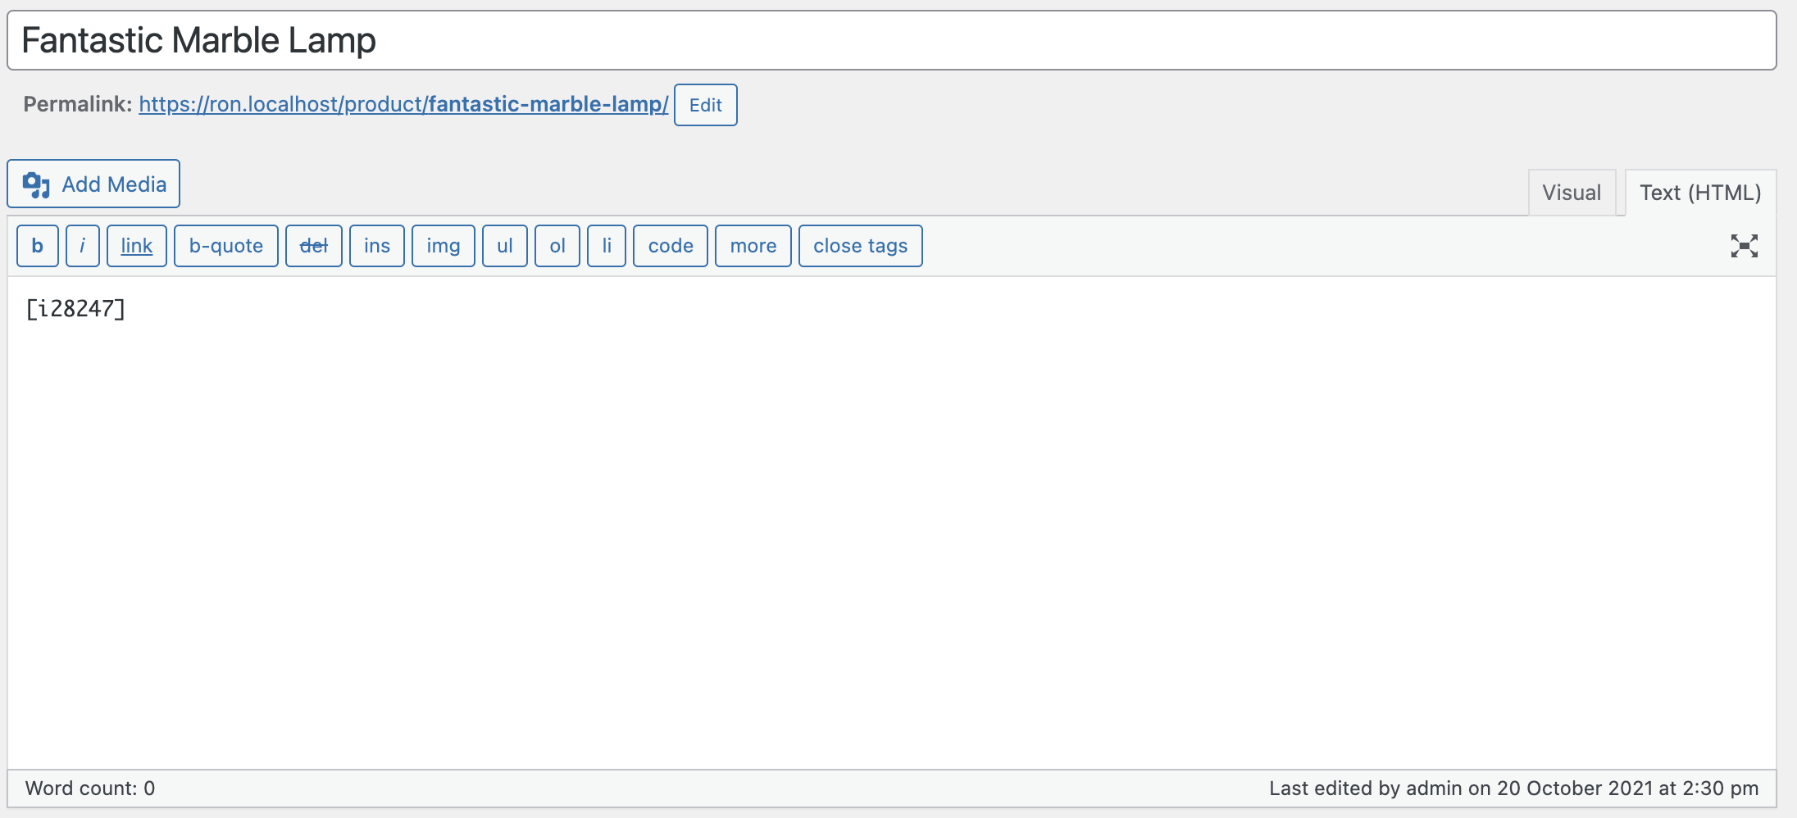
Task: Insert a list item tag
Action: 607,246
